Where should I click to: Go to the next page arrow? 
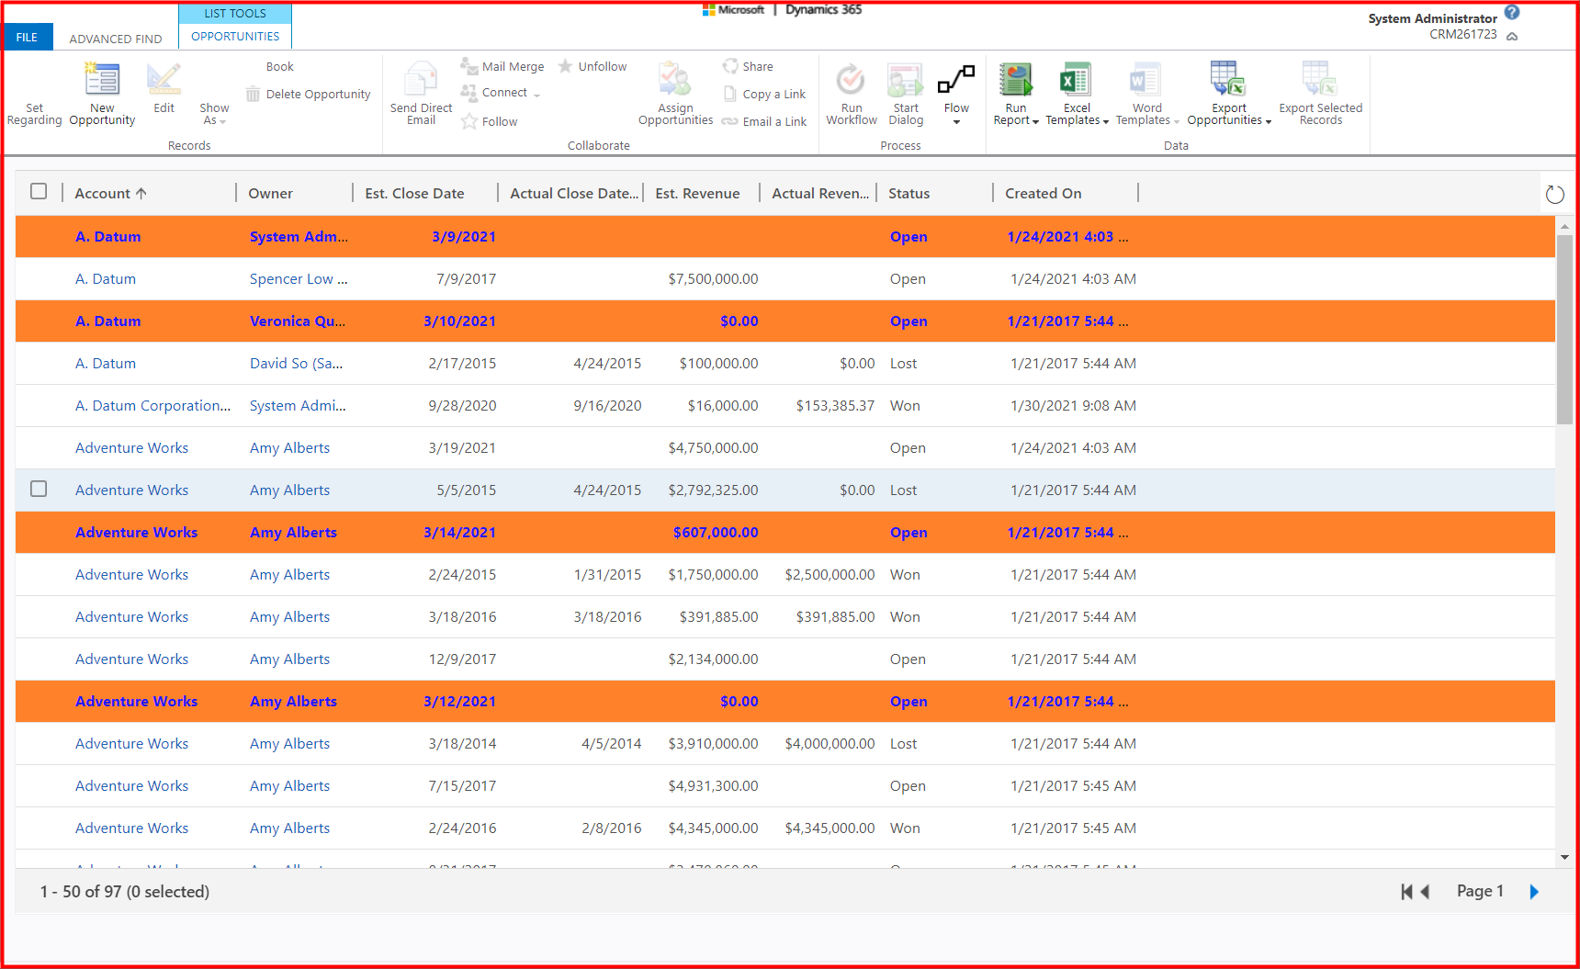click(1534, 891)
